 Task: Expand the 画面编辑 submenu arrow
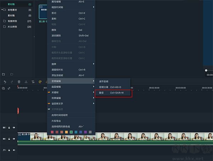point(94,87)
